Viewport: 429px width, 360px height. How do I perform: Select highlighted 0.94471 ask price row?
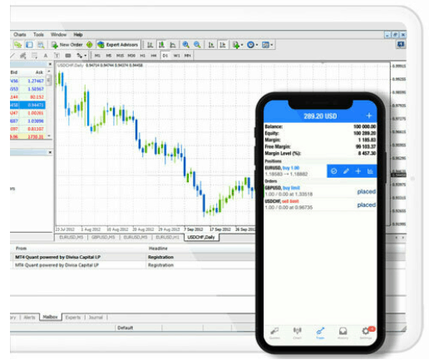(27, 105)
